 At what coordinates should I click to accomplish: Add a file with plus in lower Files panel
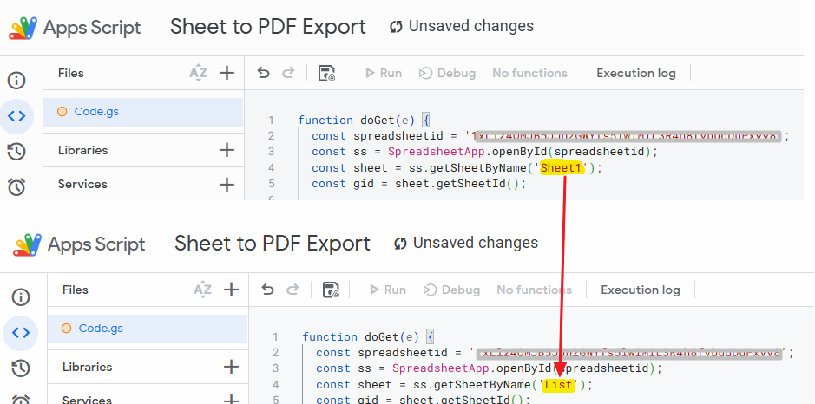click(231, 290)
